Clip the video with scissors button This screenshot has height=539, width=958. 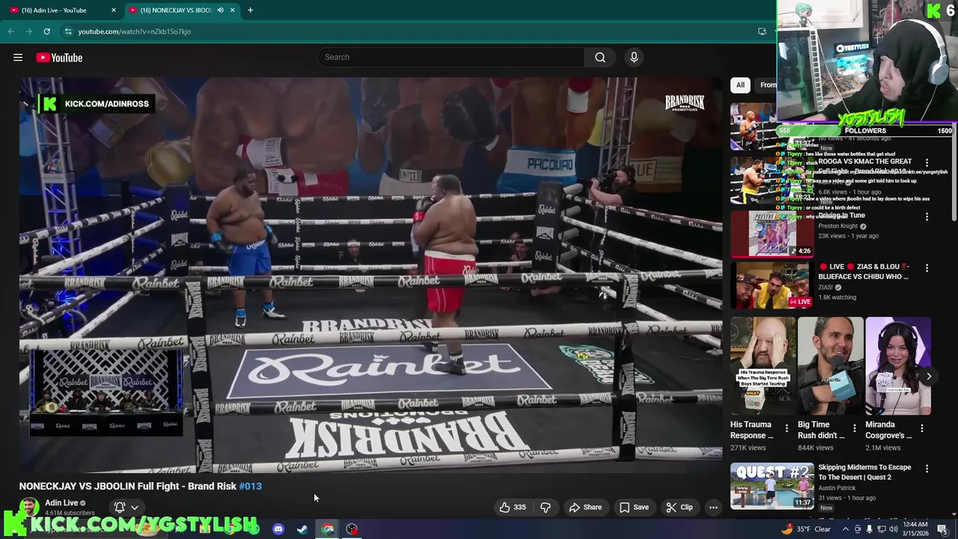point(680,507)
